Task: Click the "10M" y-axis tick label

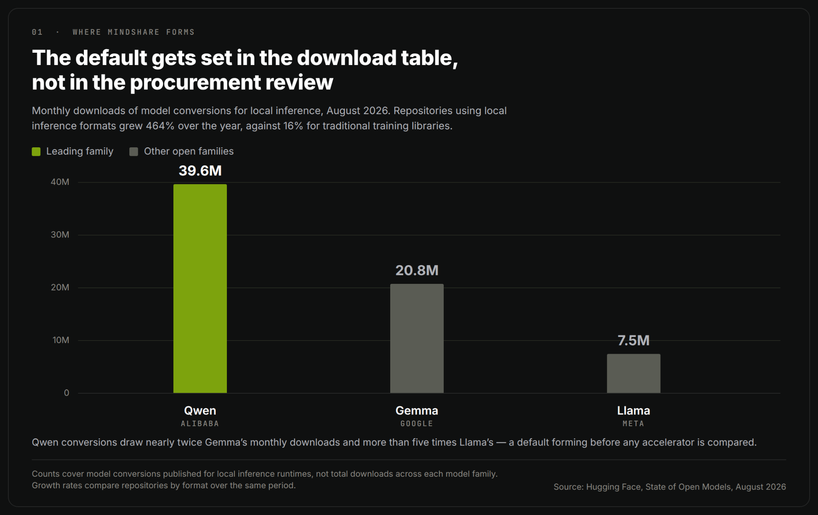Action: tap(61, 340)
